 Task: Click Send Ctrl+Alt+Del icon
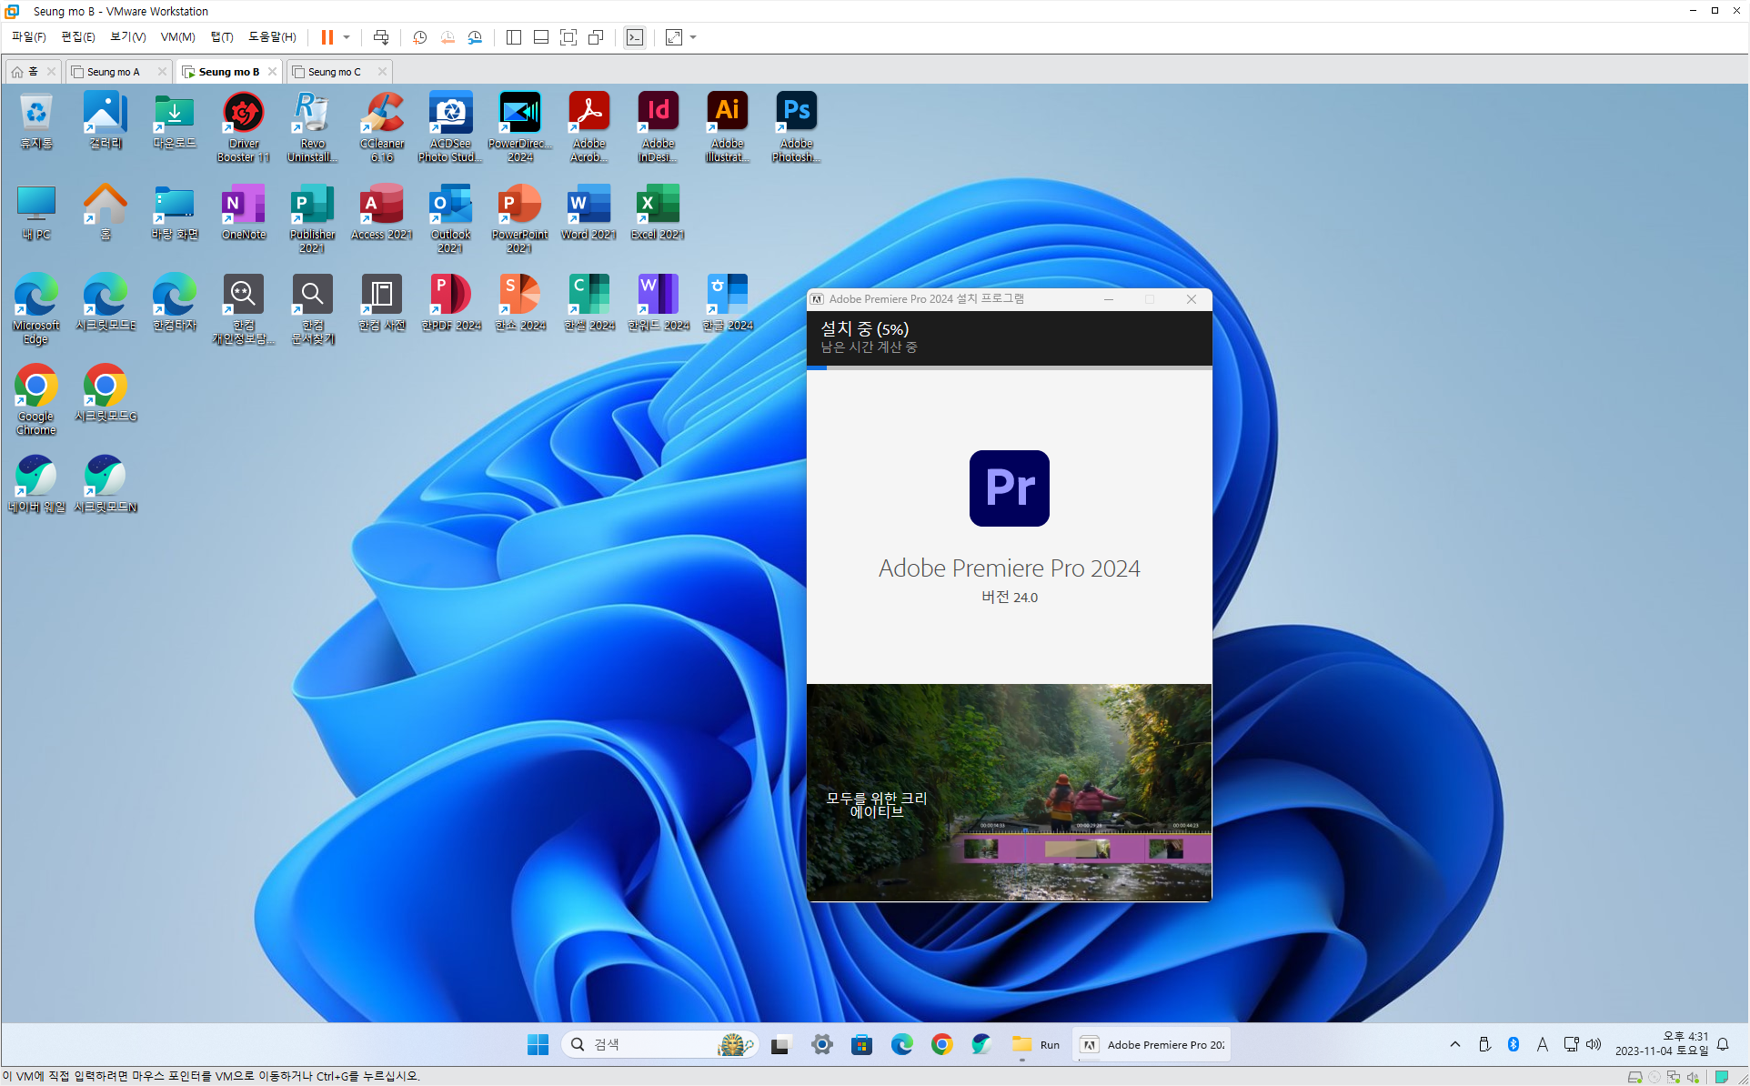click(x=381, y=37)
